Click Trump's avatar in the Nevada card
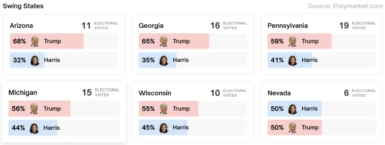This screenshot has width=385, height=145. 293,128
